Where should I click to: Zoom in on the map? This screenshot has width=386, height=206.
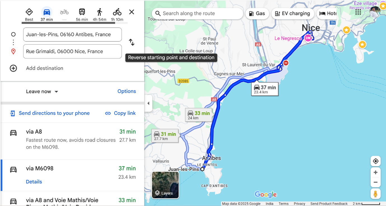click(x=376, y=172)
